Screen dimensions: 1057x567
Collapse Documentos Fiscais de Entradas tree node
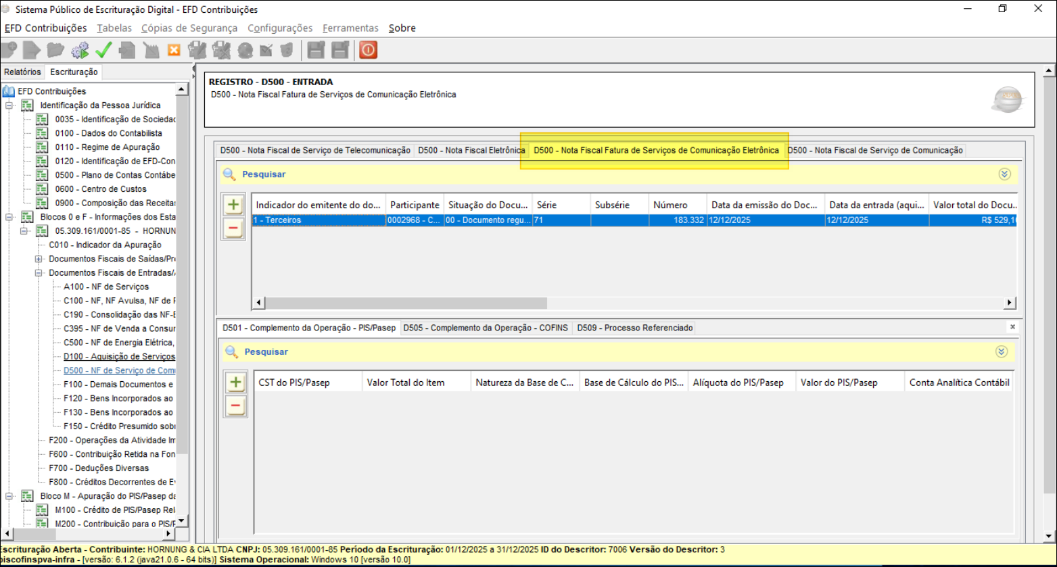39,273
